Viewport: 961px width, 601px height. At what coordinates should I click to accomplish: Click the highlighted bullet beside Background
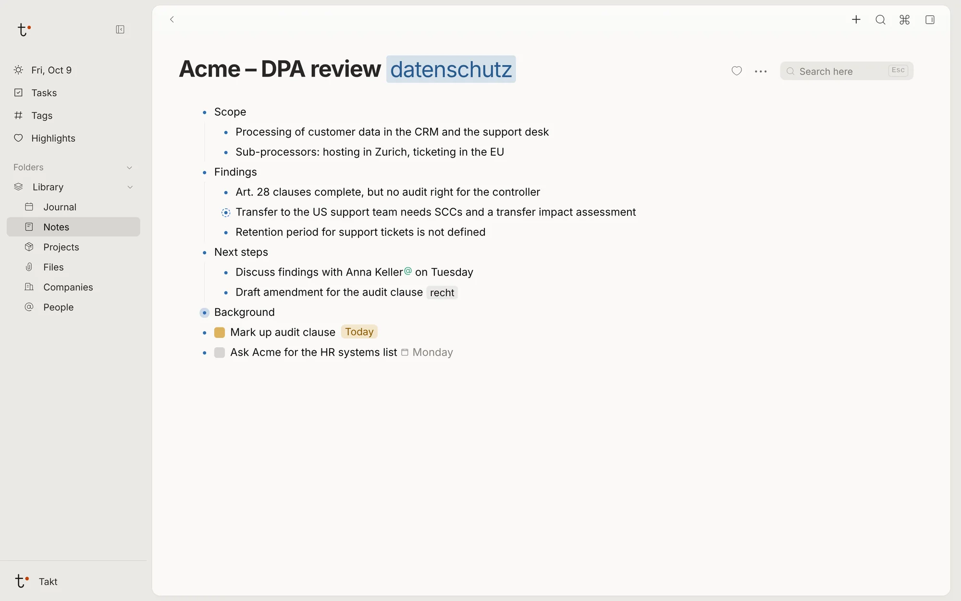(x=204, y=313)
